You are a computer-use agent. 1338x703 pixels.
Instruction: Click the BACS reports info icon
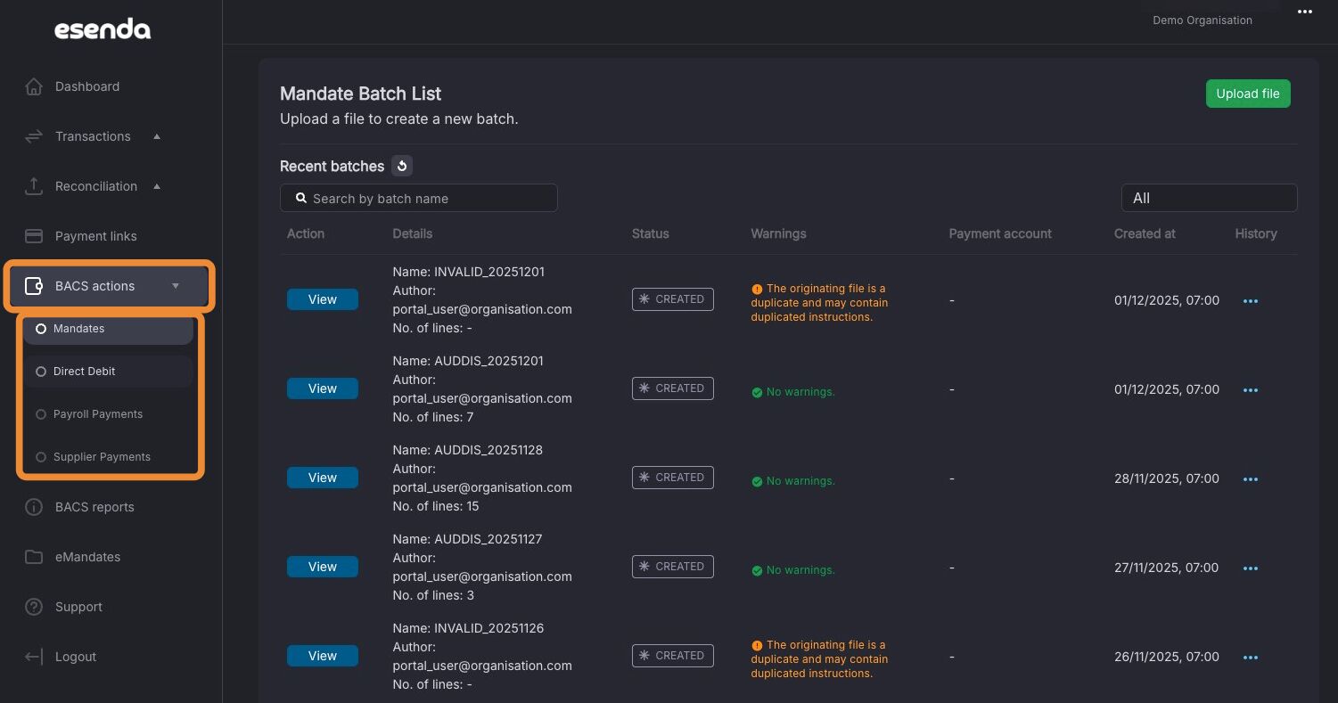34,507
